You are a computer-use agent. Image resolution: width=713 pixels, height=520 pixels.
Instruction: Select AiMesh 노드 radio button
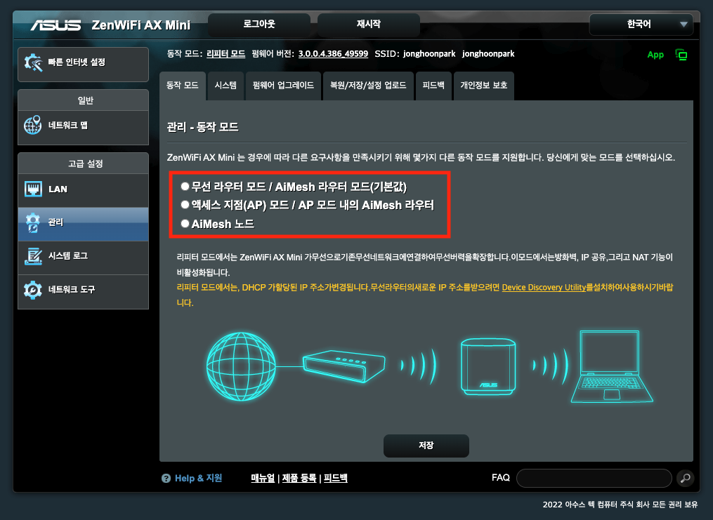pyautogui.click(x=185, y=223)
